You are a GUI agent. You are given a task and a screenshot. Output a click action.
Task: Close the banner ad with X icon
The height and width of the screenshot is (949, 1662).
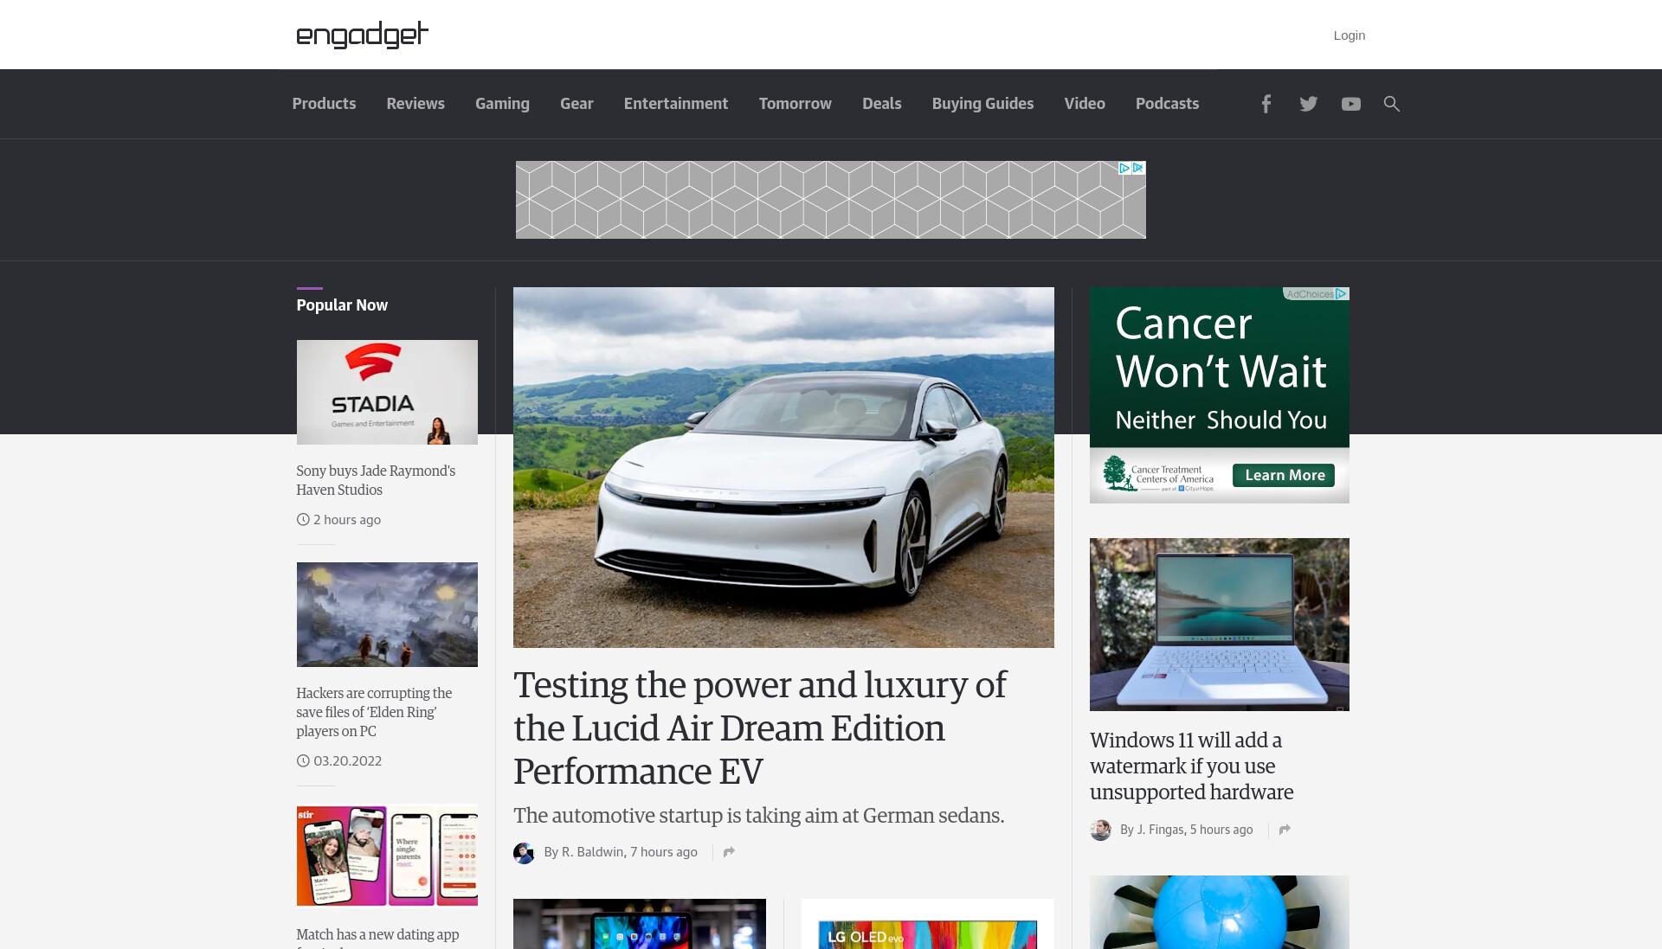pos(1138,168)
